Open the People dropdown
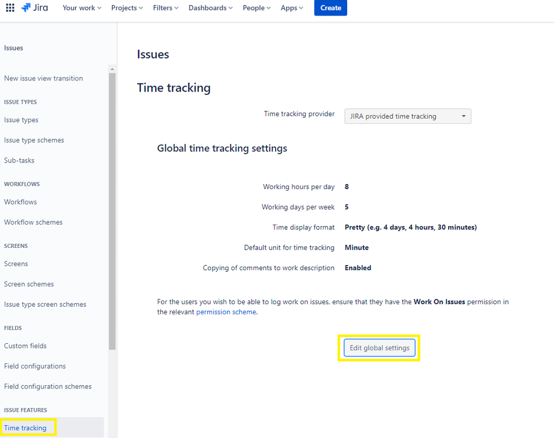This screenshot has height=438, width=554. click(256, 8)
